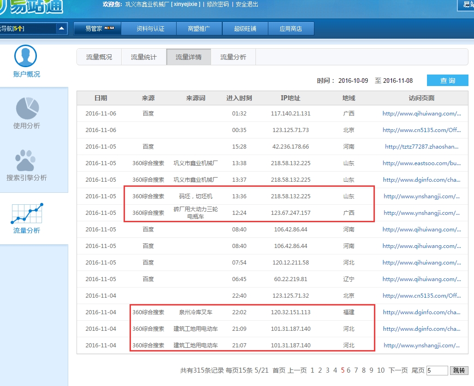Click the 跳转 jump button

[459, 370]
